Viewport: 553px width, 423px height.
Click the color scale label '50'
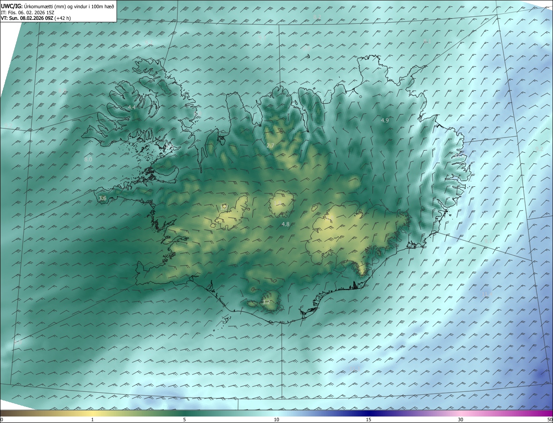point(550,420)
